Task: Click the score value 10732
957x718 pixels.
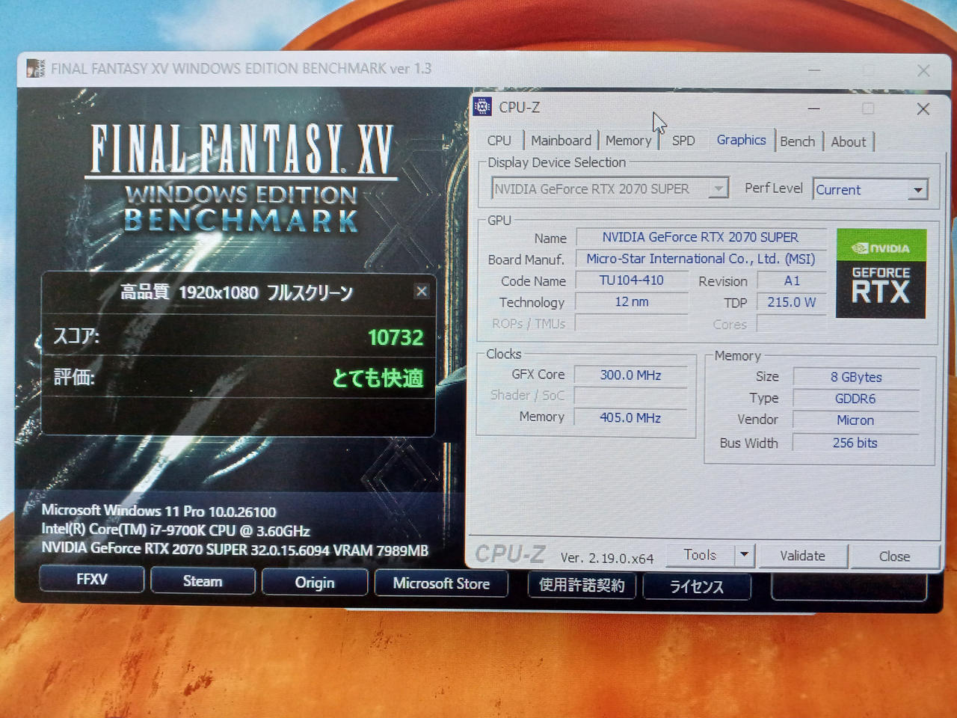Action: click(396, 337)
